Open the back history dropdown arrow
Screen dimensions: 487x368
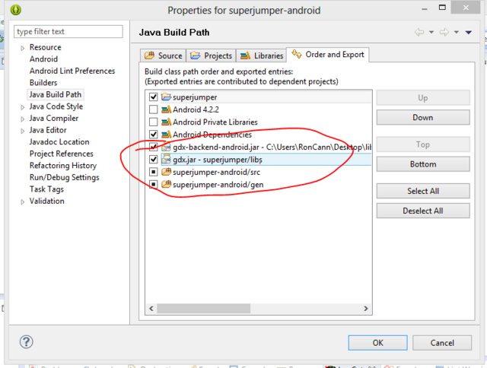coord(431,32)
